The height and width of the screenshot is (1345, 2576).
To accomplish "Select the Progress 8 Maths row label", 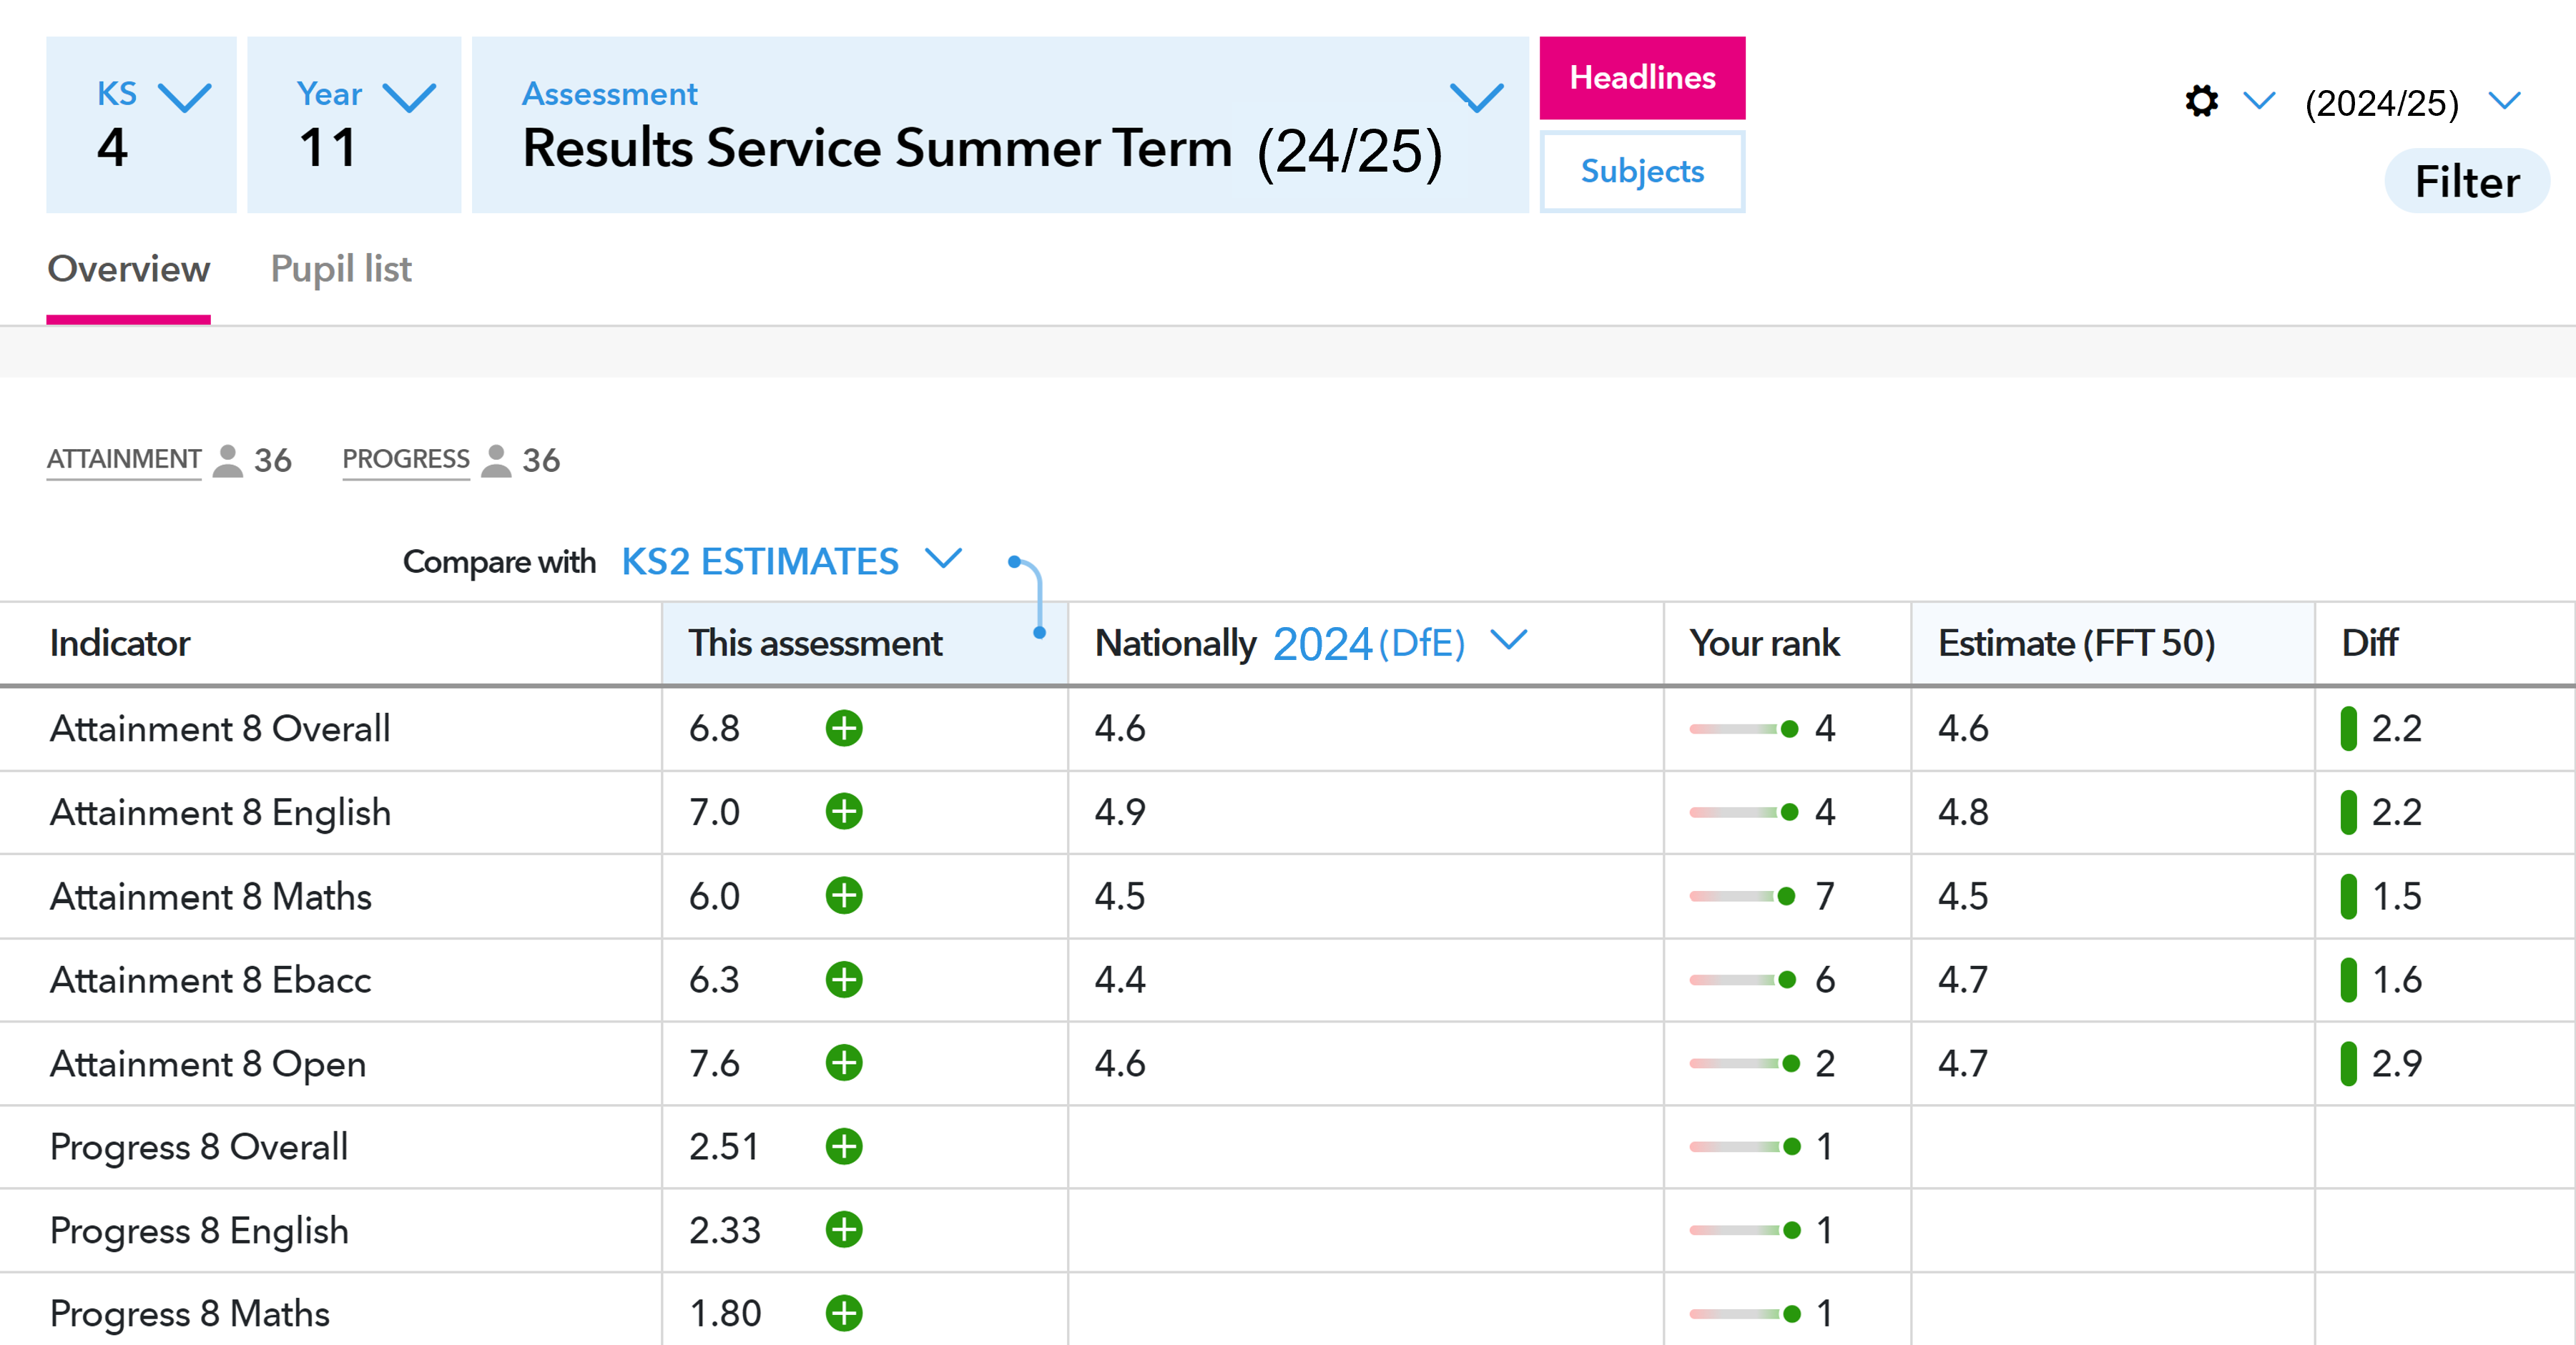I will tap(190, 1314).
